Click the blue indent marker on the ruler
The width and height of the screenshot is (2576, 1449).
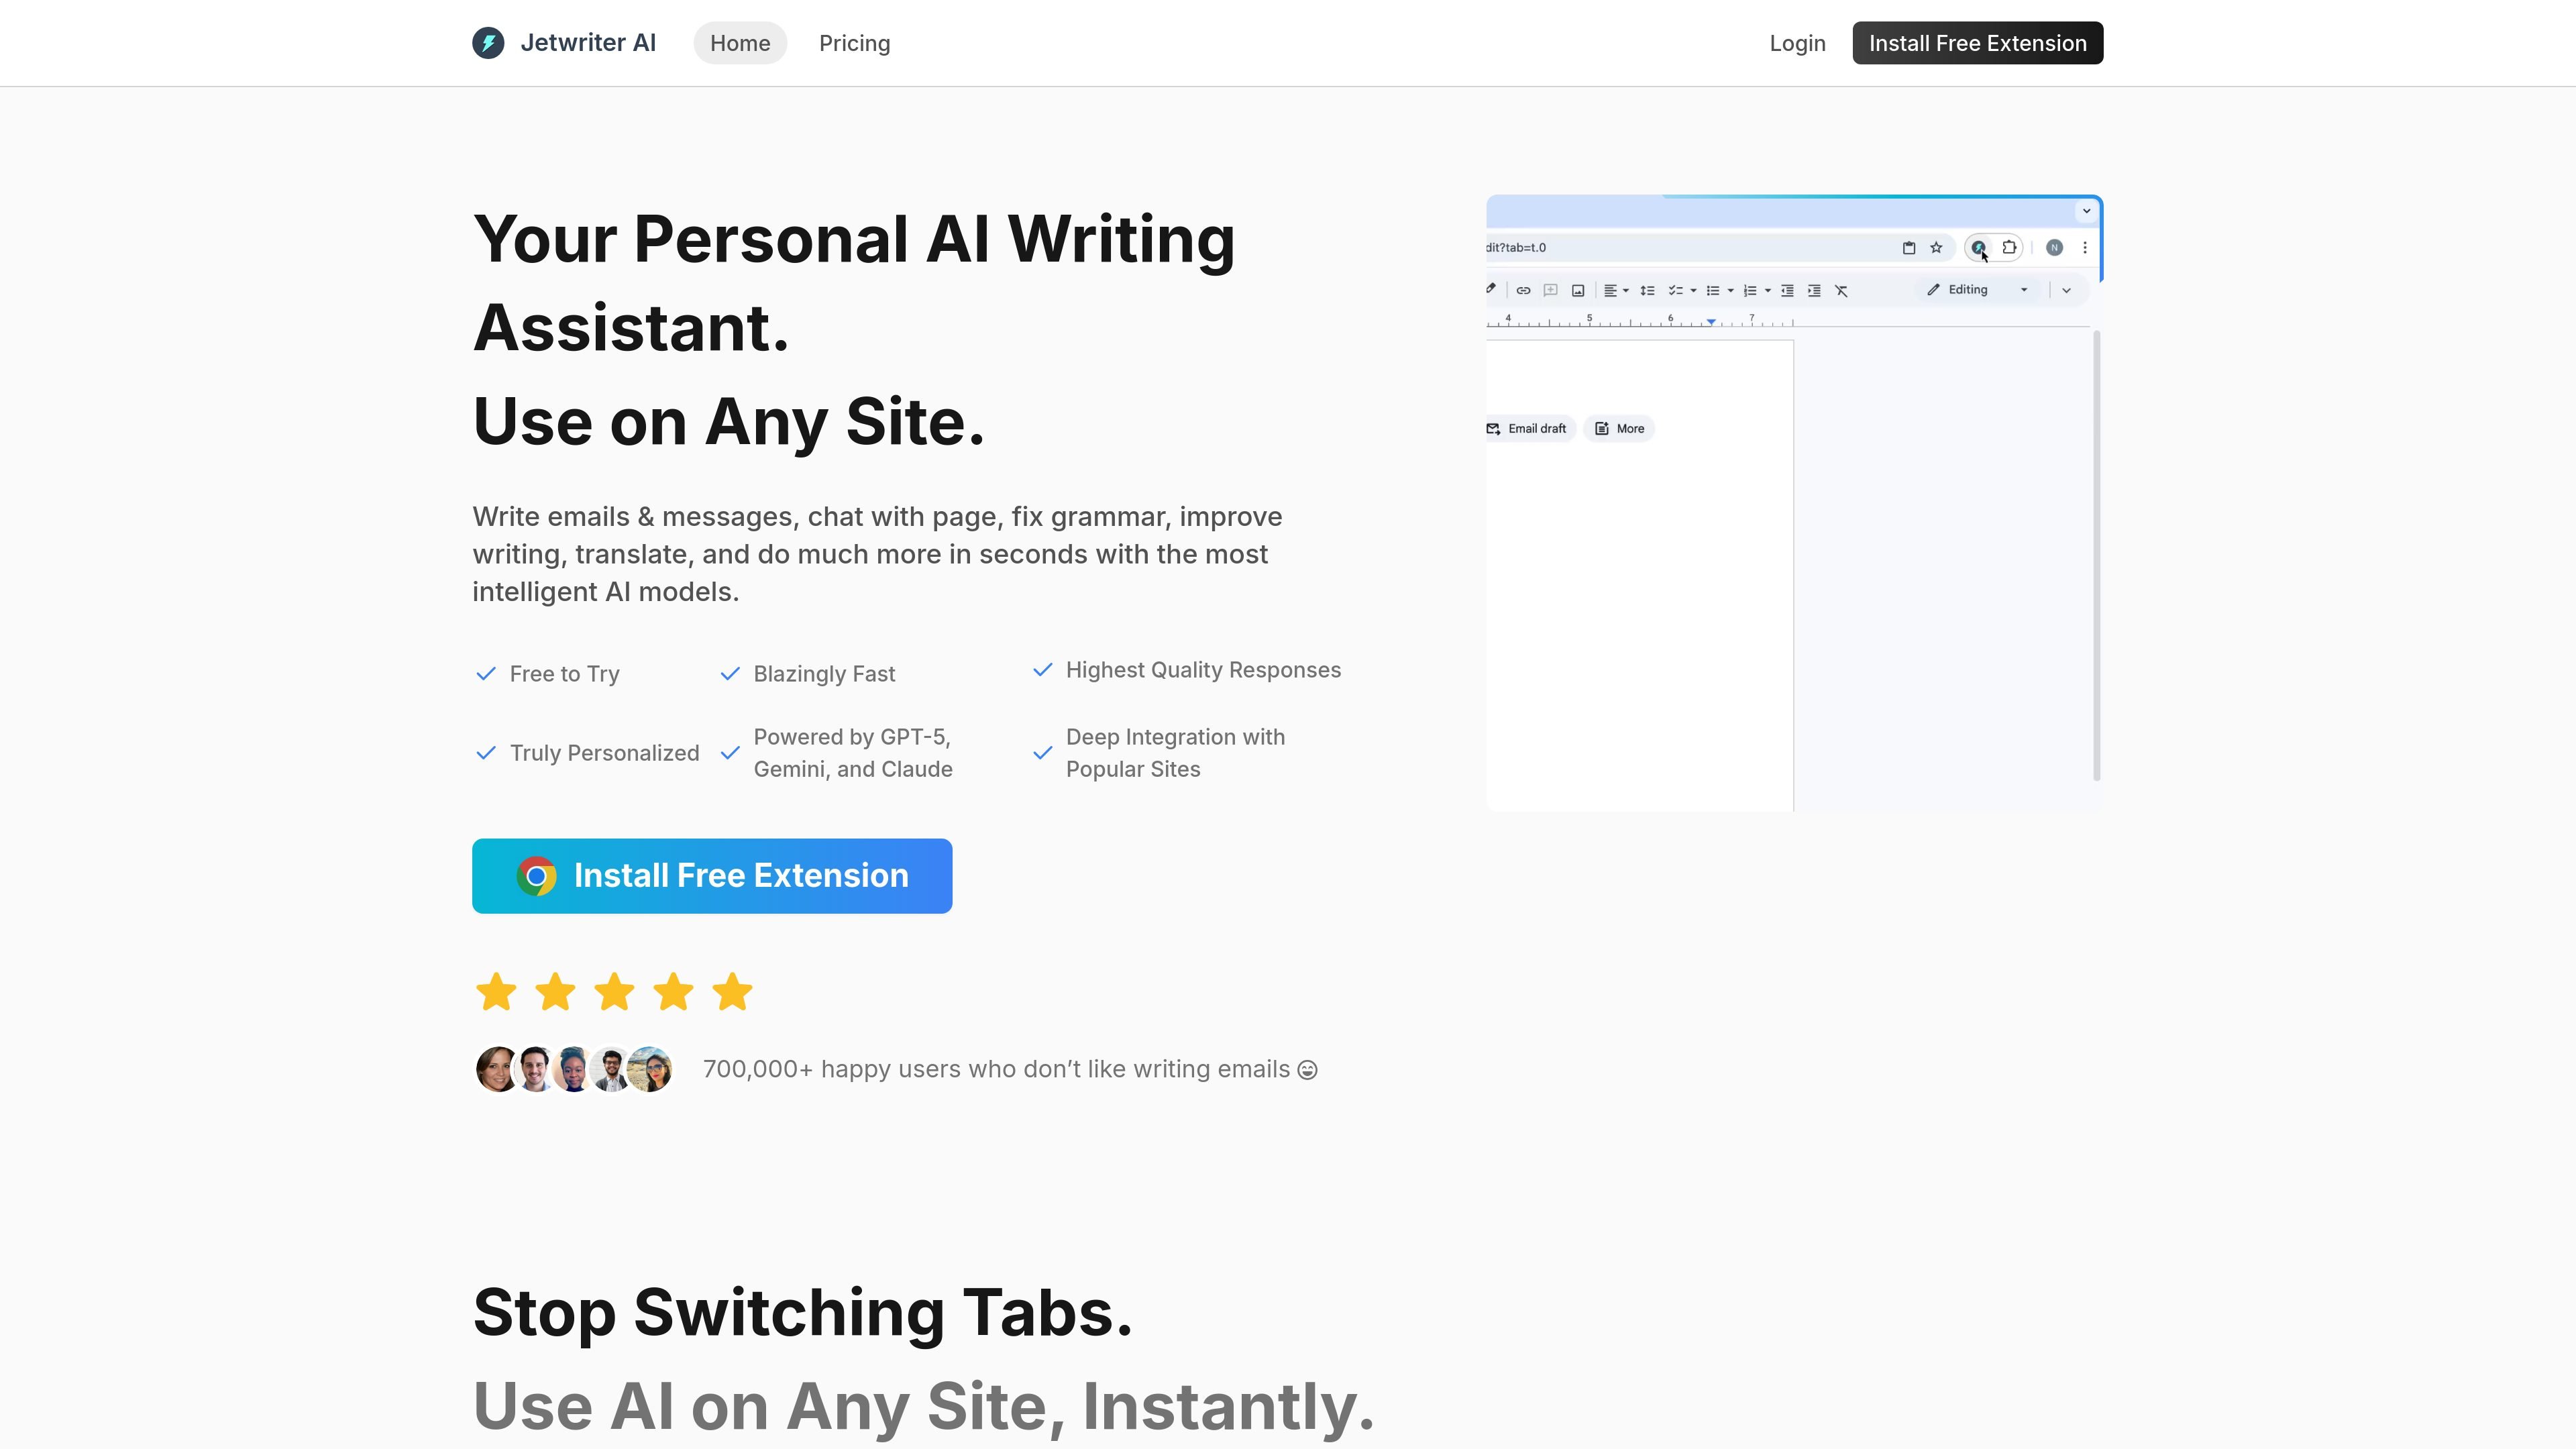click(x=1711, y=322)
